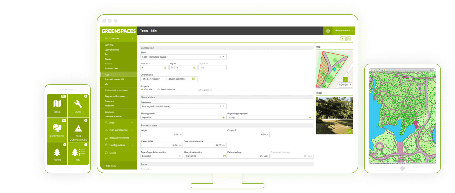
Task: Open the 50x50m map scale dropdown
Action: tap(345, 85)
